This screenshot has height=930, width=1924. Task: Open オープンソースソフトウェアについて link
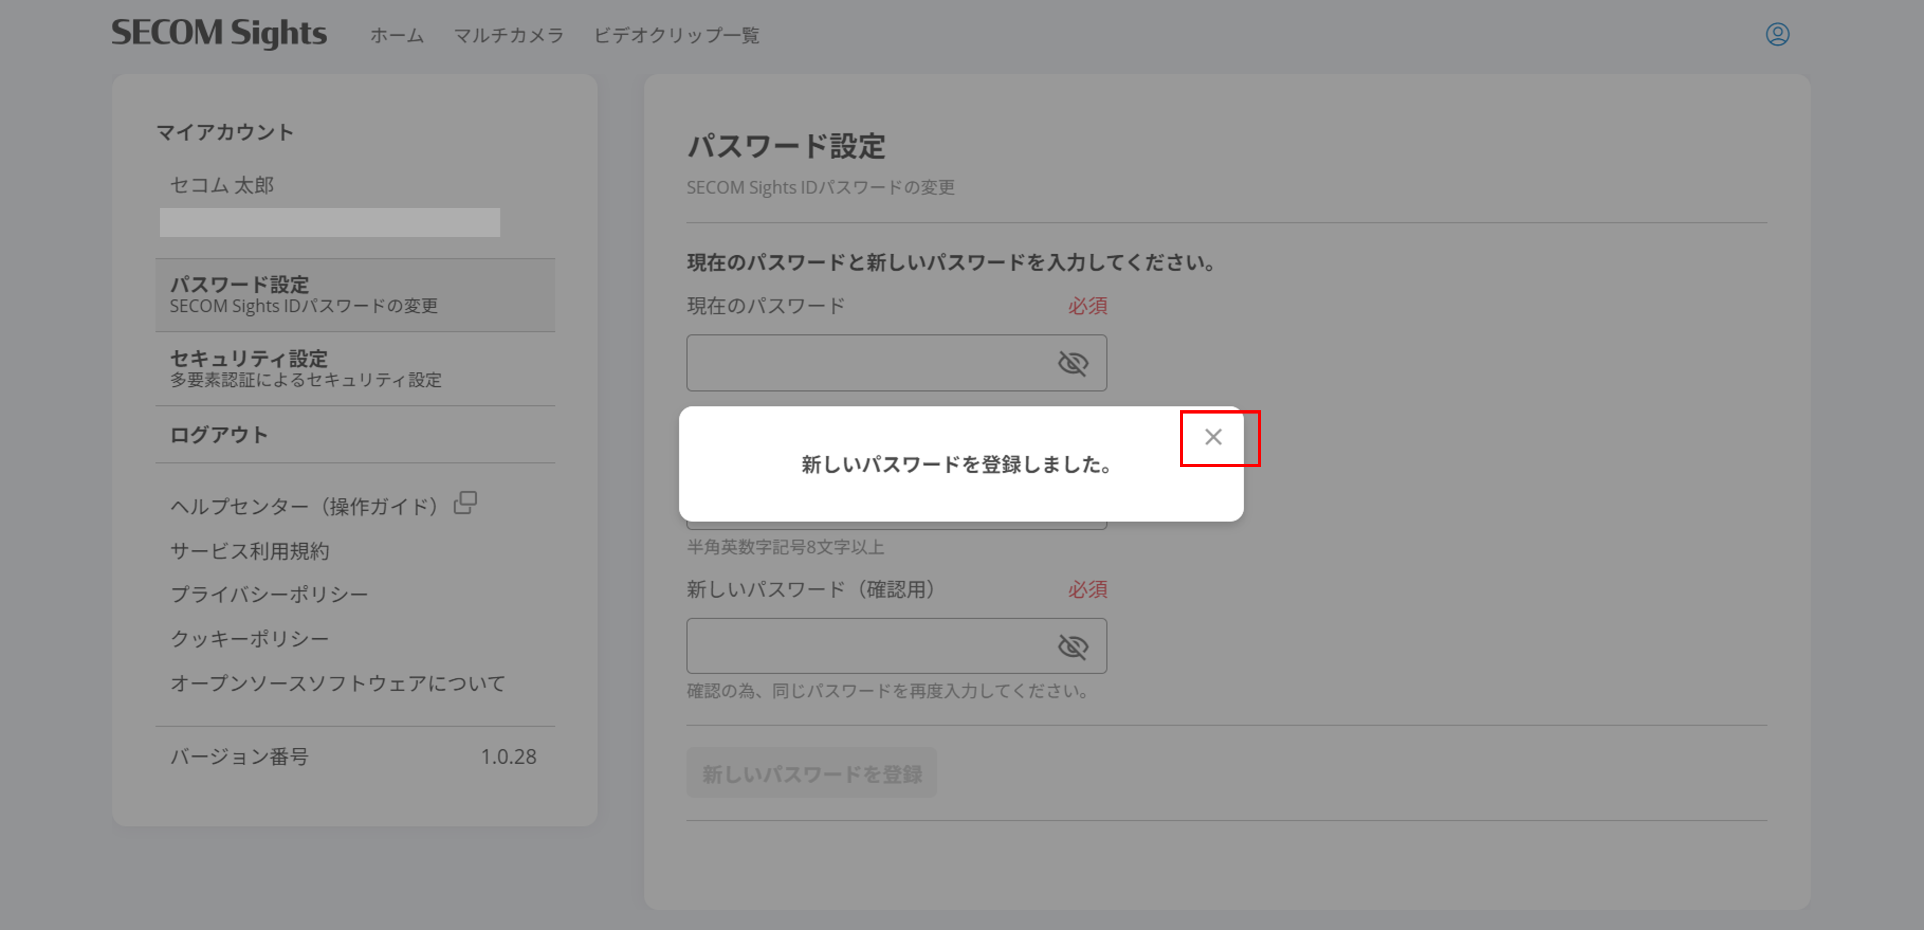(337, 683)
